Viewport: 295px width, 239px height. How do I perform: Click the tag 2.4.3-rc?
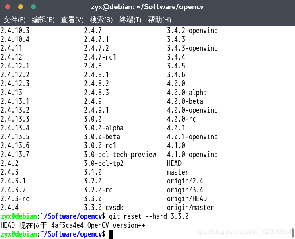[15, 199]
